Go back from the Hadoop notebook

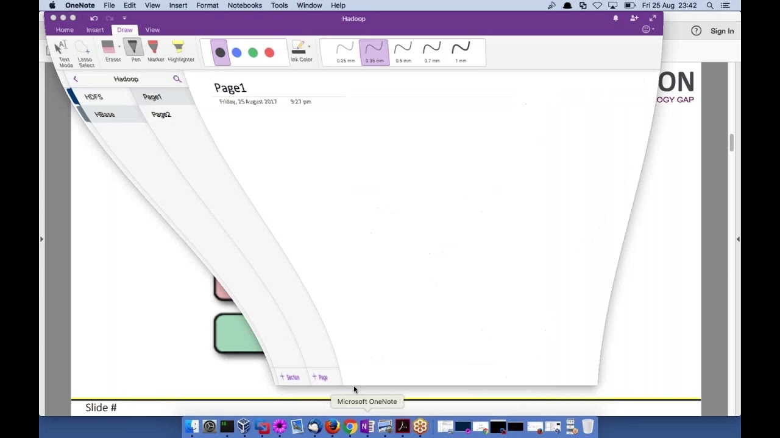pos(76,79)
